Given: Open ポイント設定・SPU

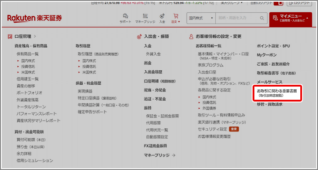Looking at the screenshot, I should coord(273,46).
